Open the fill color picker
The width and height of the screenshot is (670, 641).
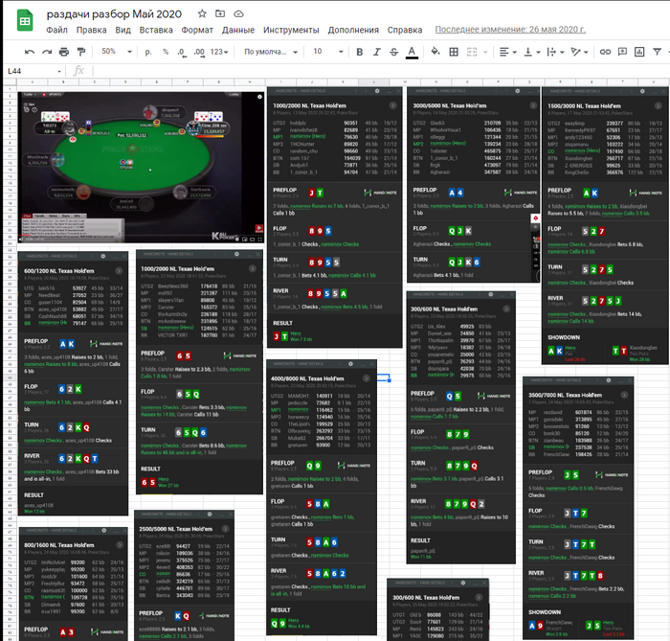click(435, 52)
